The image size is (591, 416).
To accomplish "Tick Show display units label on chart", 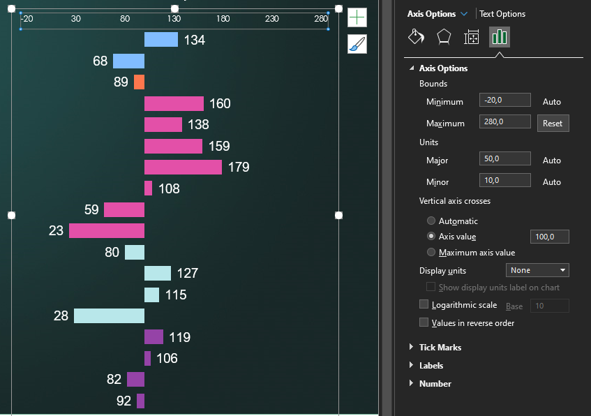I will [431, 287].
